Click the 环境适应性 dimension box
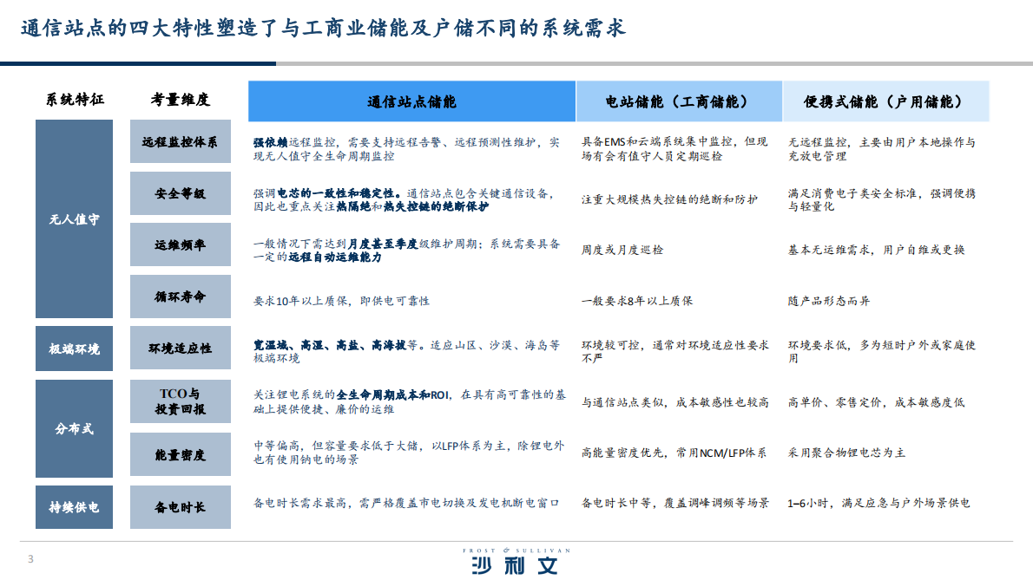The height and width of the screenshot is (580, 1033). point(180,348)
